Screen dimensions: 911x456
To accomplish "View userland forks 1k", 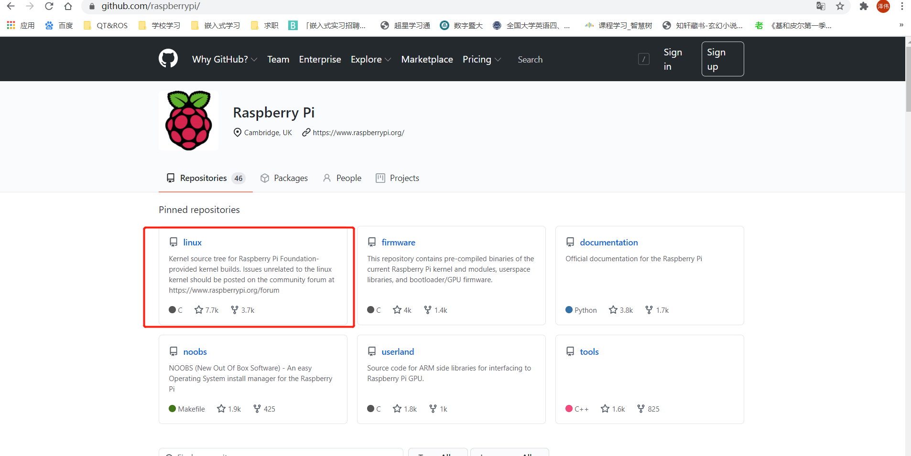I will coord(438,409).
